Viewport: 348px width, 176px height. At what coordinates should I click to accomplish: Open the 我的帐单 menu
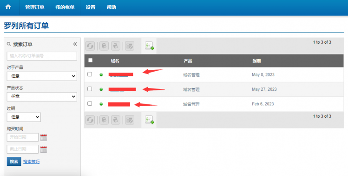click(x=65, y=7)
